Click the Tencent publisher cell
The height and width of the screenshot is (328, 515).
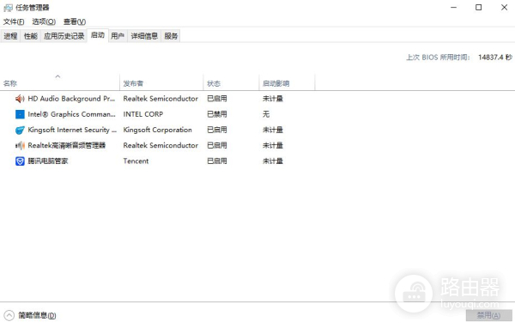[136, 161]
